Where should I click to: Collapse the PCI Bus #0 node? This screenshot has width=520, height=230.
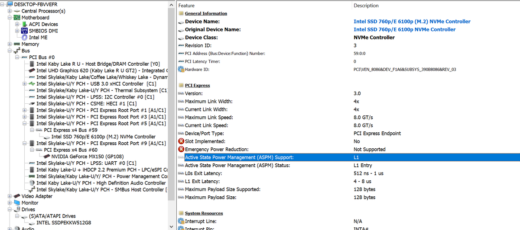coord(18,57)
